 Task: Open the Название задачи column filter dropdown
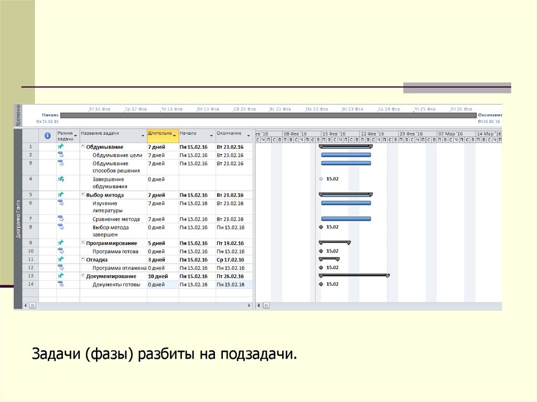tap(143, 136)
